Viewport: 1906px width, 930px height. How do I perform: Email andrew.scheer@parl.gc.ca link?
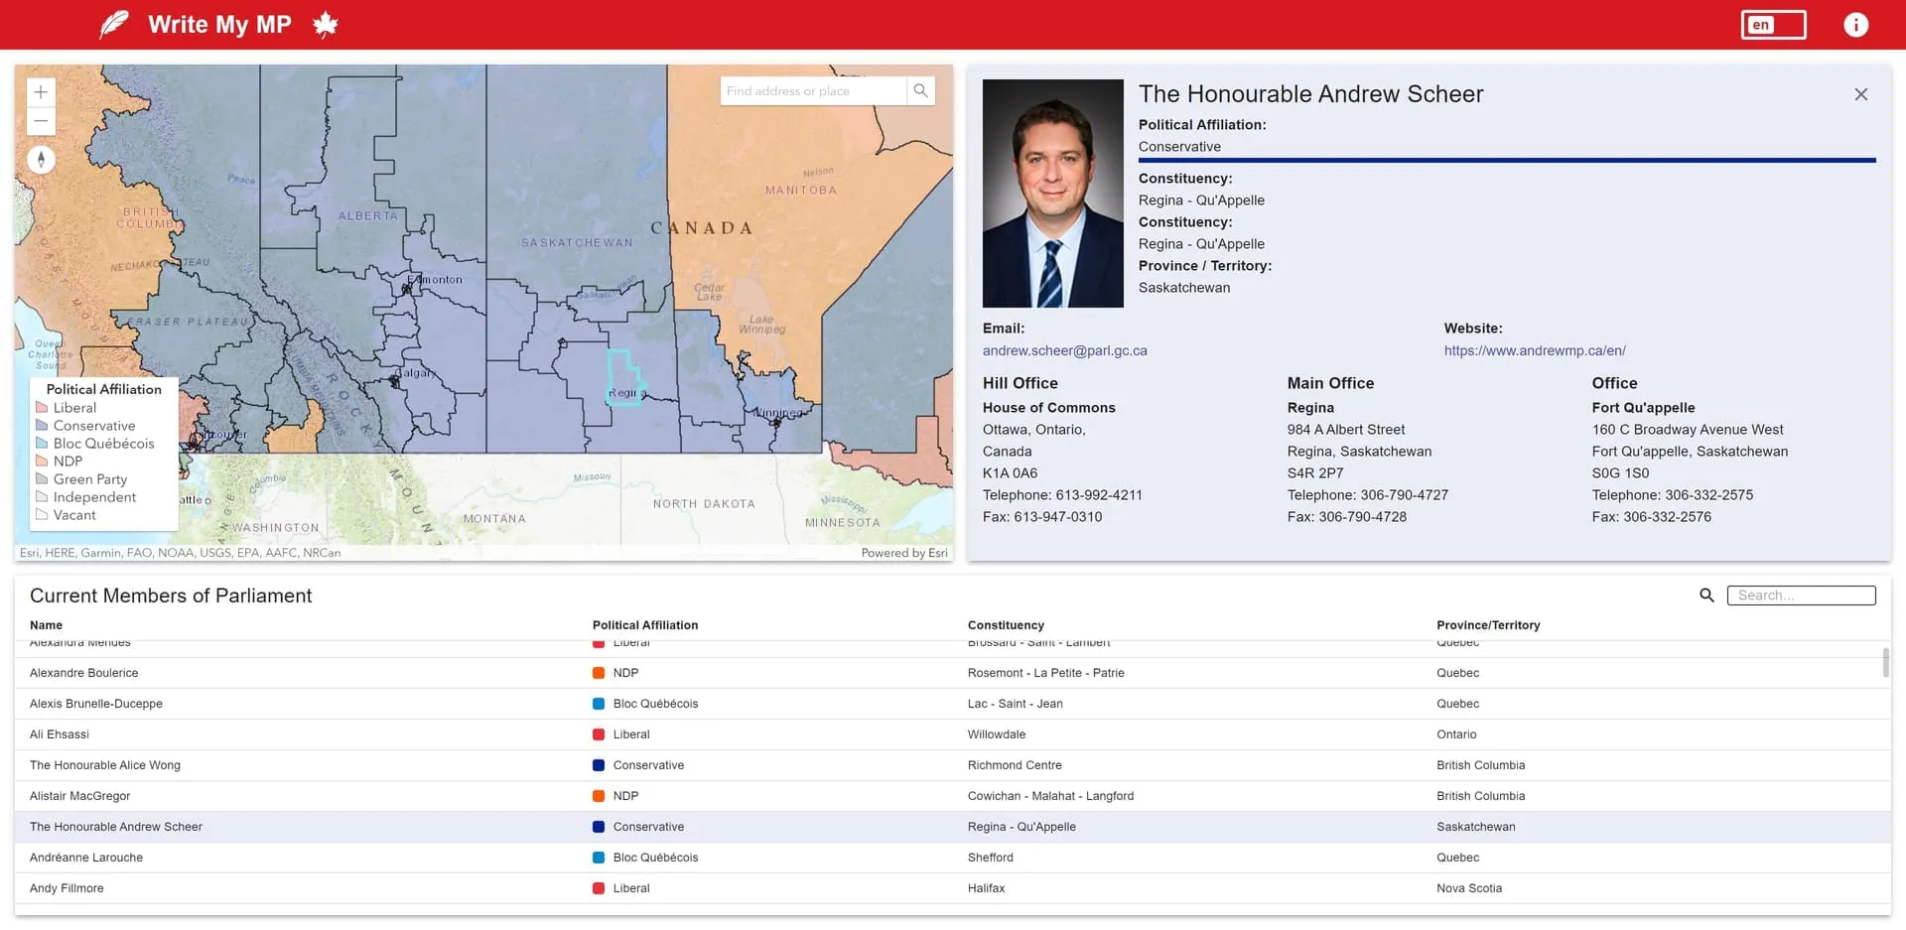pos(1064,350)
